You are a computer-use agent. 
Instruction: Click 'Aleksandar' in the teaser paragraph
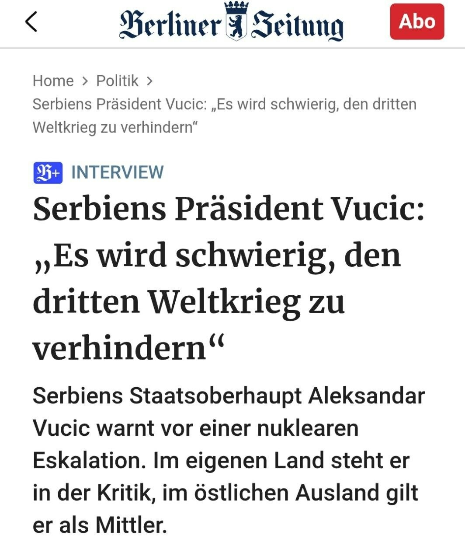(x=366, y=396)
